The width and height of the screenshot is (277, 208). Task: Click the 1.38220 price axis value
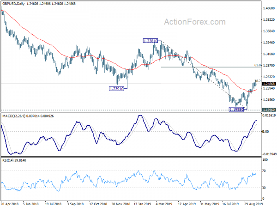coord(269,19)
